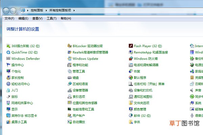Click the 设备管理器 icon
Image resolution: width=203 pixels, height=135 pixels.
69,90
